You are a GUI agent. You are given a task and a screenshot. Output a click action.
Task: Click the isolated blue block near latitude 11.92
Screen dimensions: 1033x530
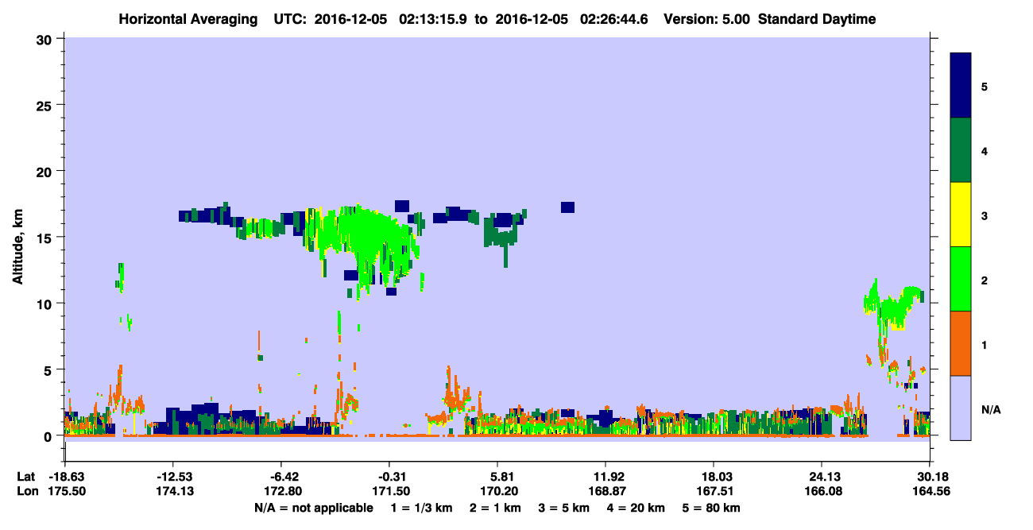tap(567, 207)
